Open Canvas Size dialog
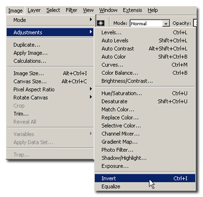This screenshot has width=203, height=197. coord(50,81)
